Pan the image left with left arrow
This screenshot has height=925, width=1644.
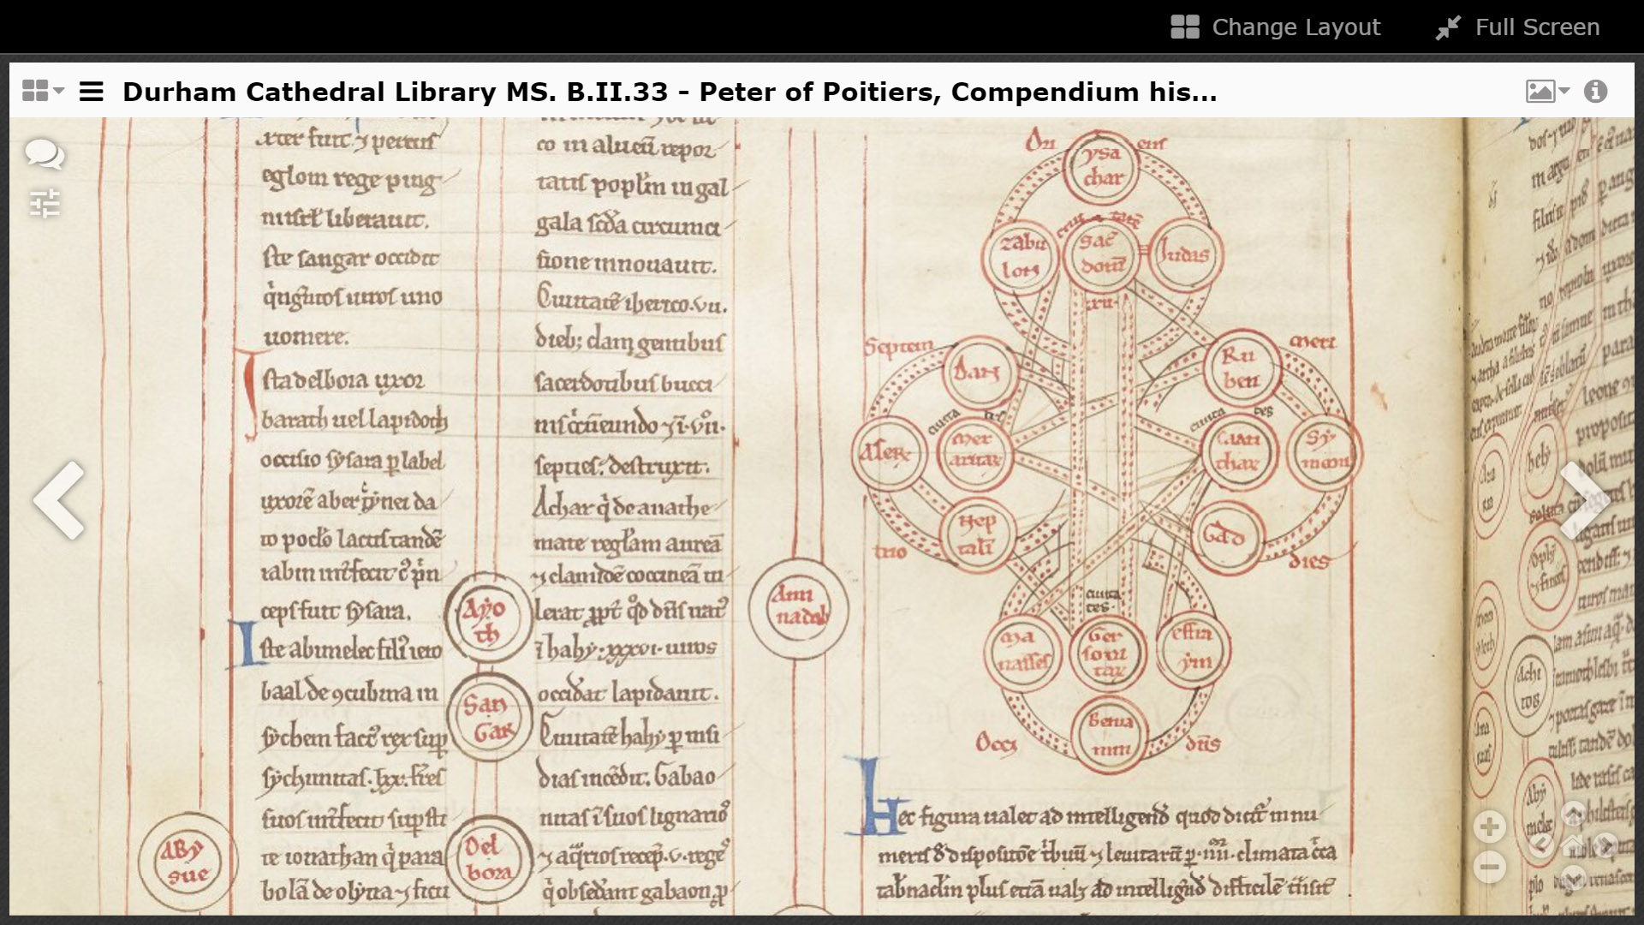(1541, 845)
